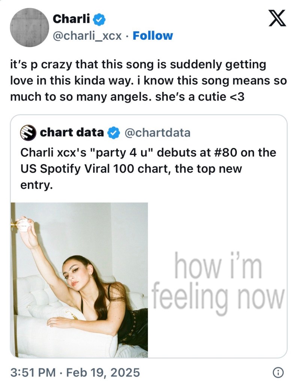Click chart data's verified blue badge
This screenshot has height=384, width=295.
point(114,133)
